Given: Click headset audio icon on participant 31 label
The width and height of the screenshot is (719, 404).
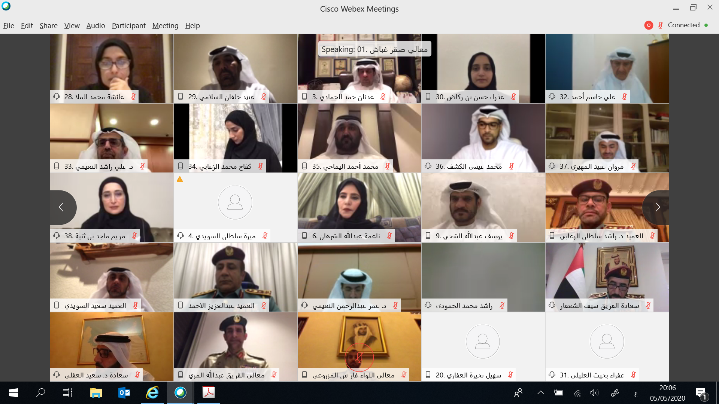Looking at the screenshot, I should tap(552, 375).
